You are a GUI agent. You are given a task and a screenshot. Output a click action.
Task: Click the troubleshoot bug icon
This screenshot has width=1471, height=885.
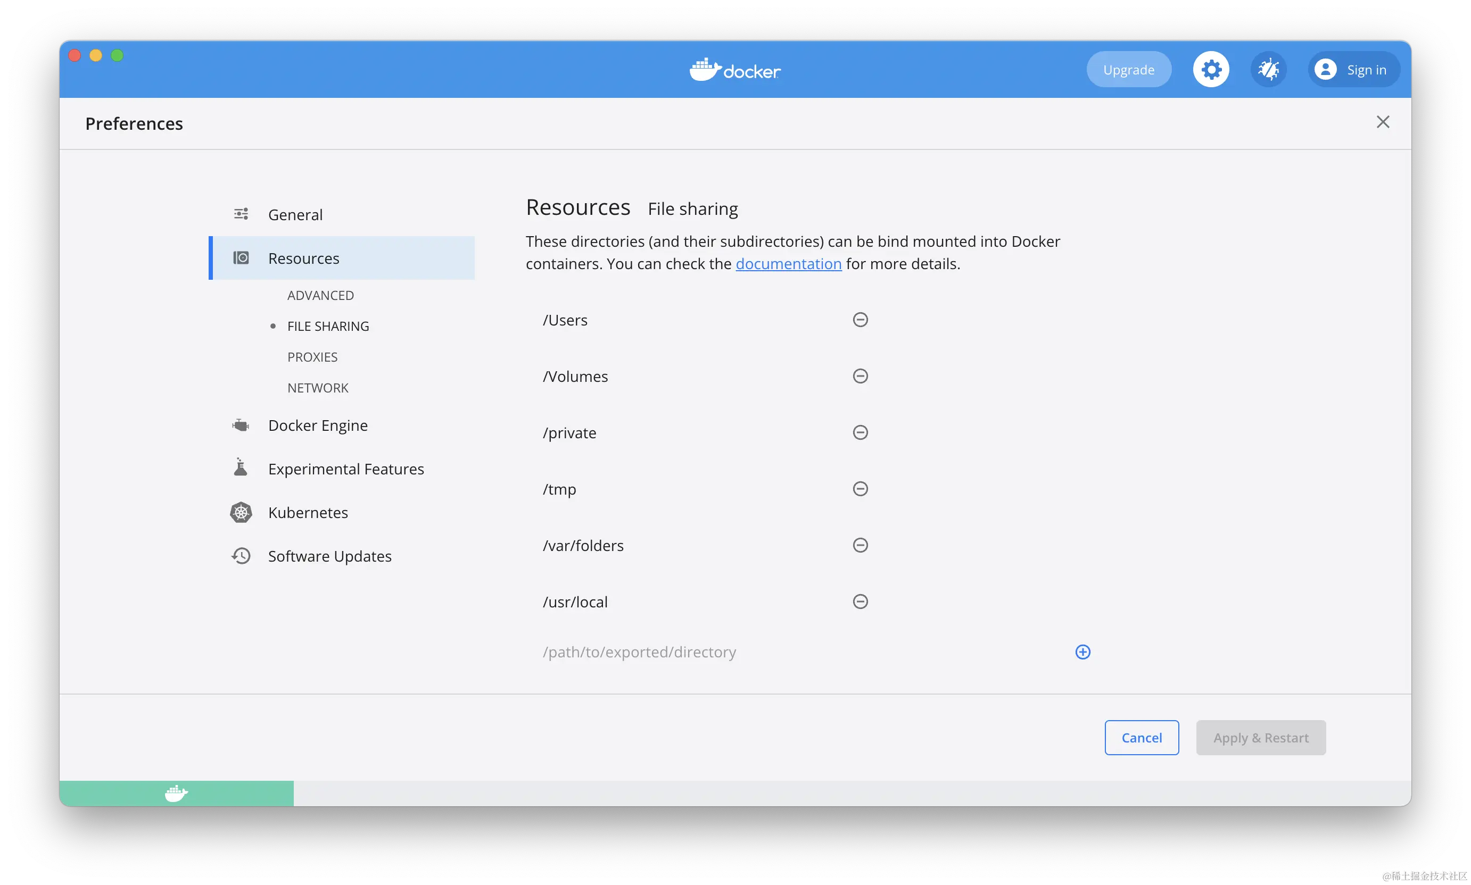tap(1268, 70)
